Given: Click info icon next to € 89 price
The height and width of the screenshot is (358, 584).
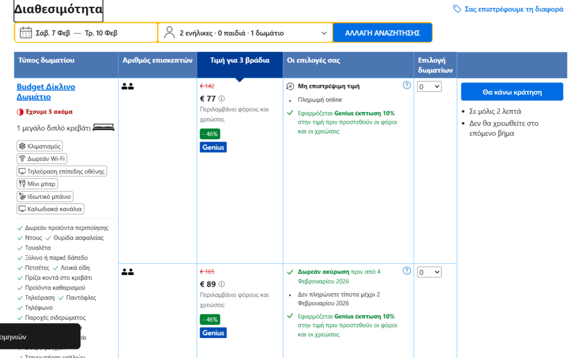Looking at the screenshot, I should coord(222,284).
